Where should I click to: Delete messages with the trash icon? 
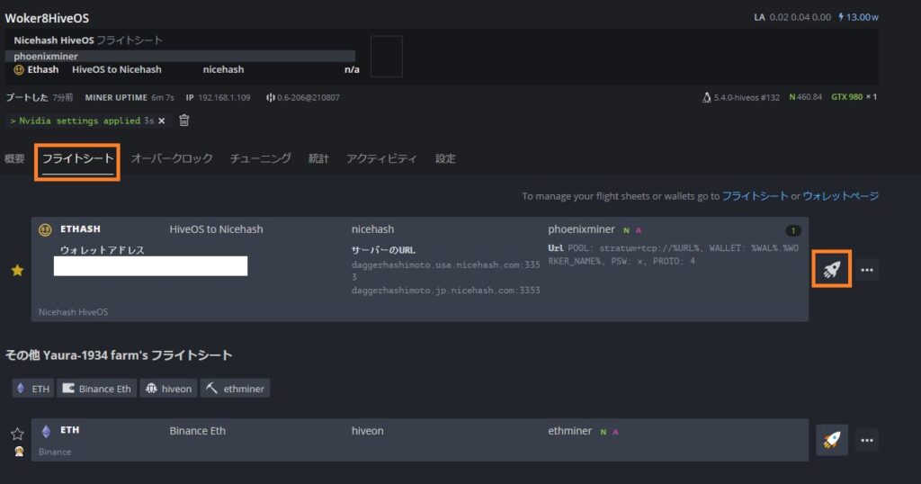pos(183,121)
